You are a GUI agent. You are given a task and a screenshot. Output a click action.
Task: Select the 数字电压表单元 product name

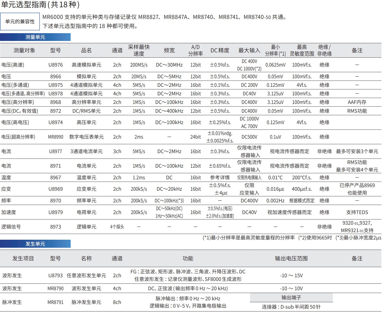(x=86, y=137)
